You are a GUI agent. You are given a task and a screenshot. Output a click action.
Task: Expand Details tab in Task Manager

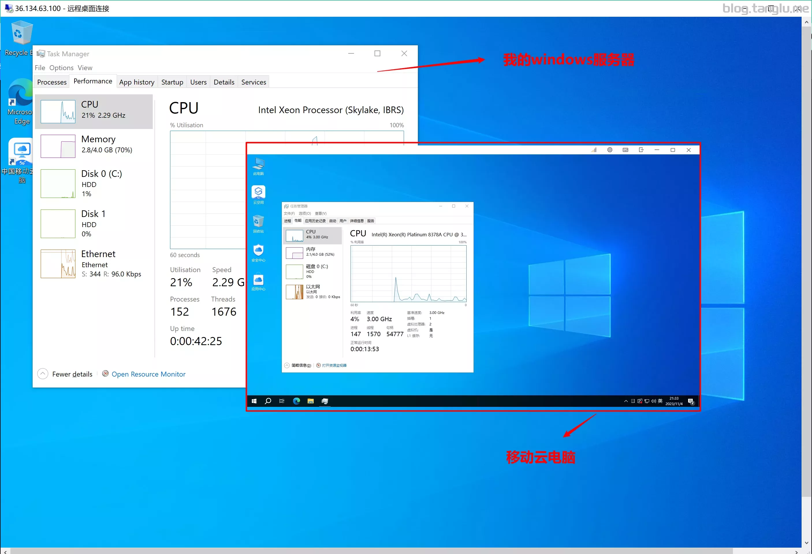coord(224,82)
